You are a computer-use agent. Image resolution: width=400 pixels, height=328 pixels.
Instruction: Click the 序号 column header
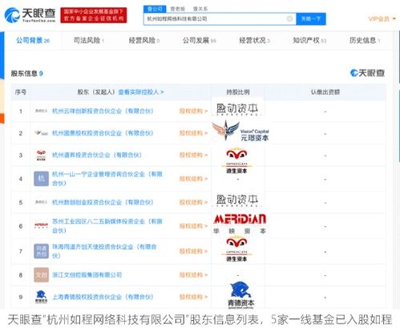[x=21, y=92]
